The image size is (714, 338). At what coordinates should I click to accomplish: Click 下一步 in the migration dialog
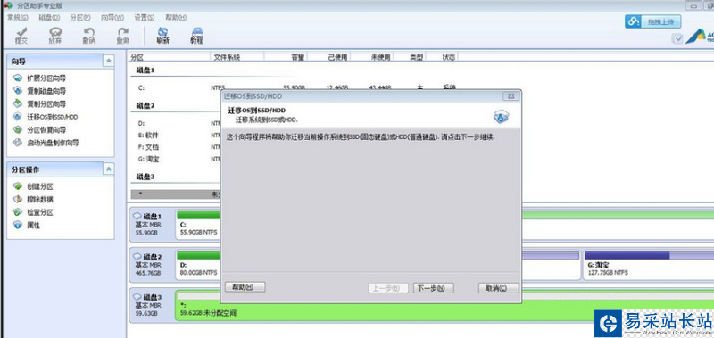click(x=434, y=288)
